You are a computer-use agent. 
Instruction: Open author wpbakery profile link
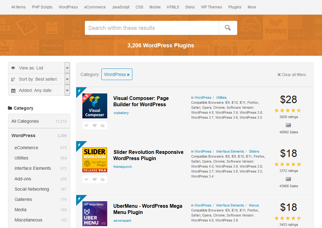coord(121,113)
